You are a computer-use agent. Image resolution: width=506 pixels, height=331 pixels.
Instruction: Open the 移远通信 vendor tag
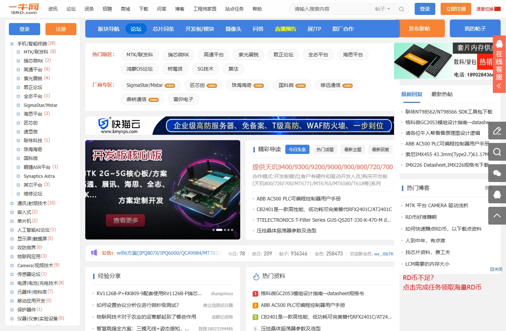[x=336, y=85]
